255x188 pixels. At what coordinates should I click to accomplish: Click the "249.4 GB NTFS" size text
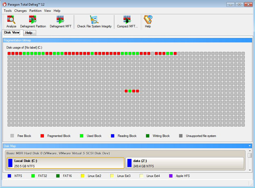[x=143, y=166]
